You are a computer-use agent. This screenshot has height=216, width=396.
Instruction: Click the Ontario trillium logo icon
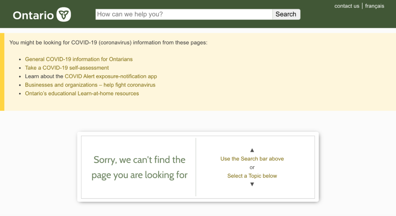(64, 14)
